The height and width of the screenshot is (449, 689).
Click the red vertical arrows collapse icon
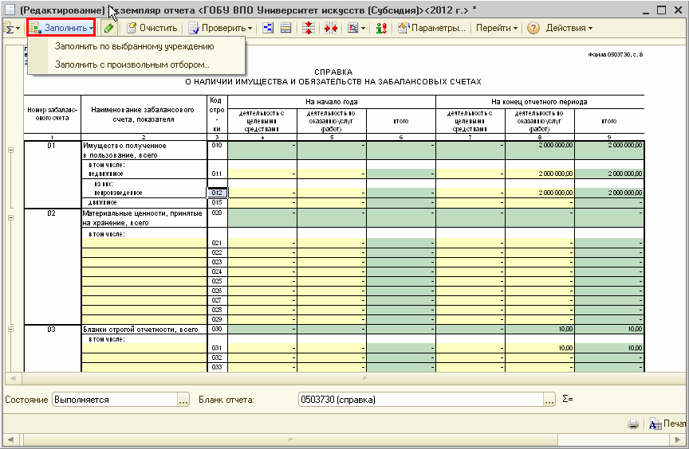pos(309,28)
